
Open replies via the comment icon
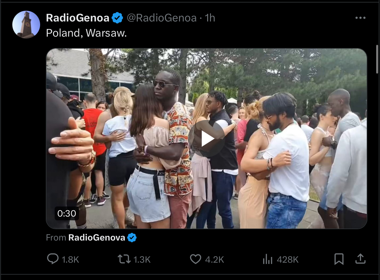point(53,259)
